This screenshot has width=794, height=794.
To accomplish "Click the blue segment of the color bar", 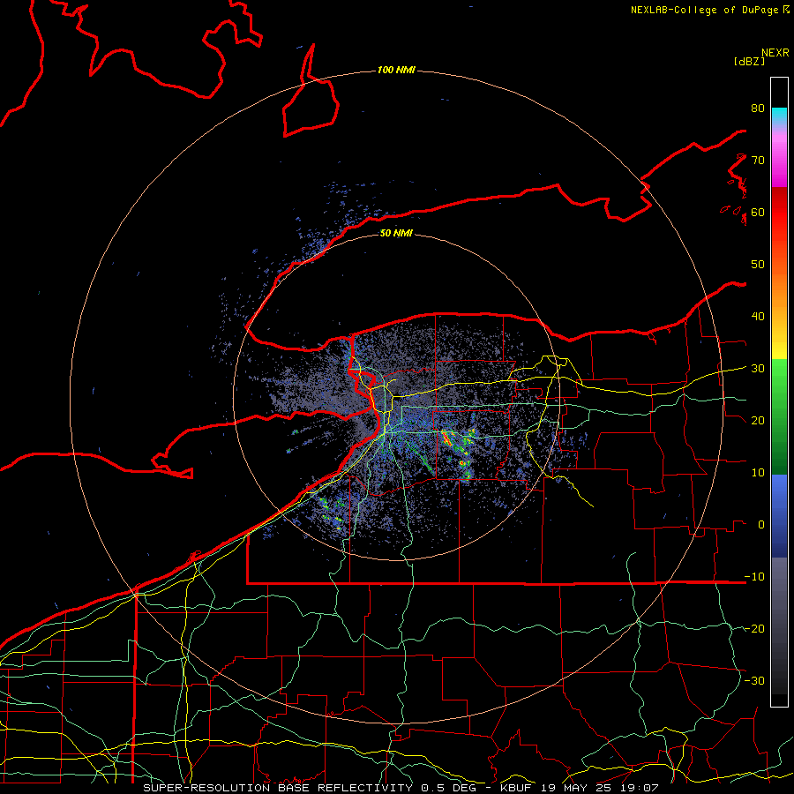I will [779, 516].
